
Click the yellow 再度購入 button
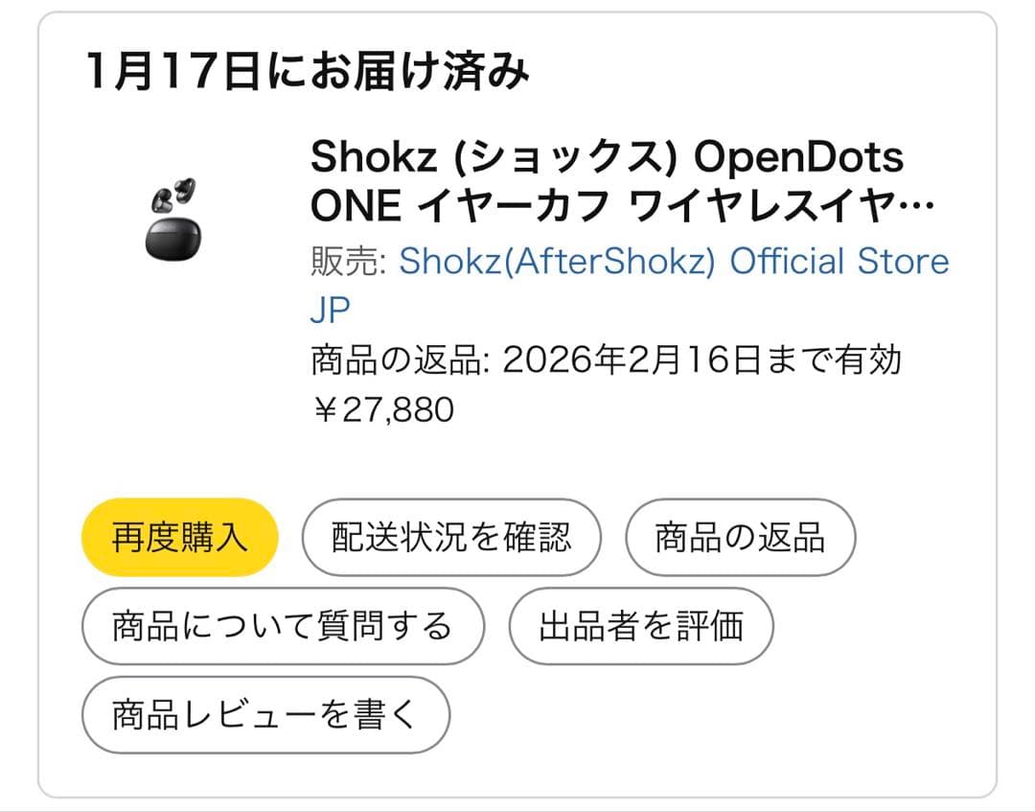(178, 537)
